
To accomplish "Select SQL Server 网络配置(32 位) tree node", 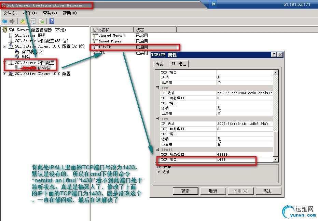I will click(42, 41).
